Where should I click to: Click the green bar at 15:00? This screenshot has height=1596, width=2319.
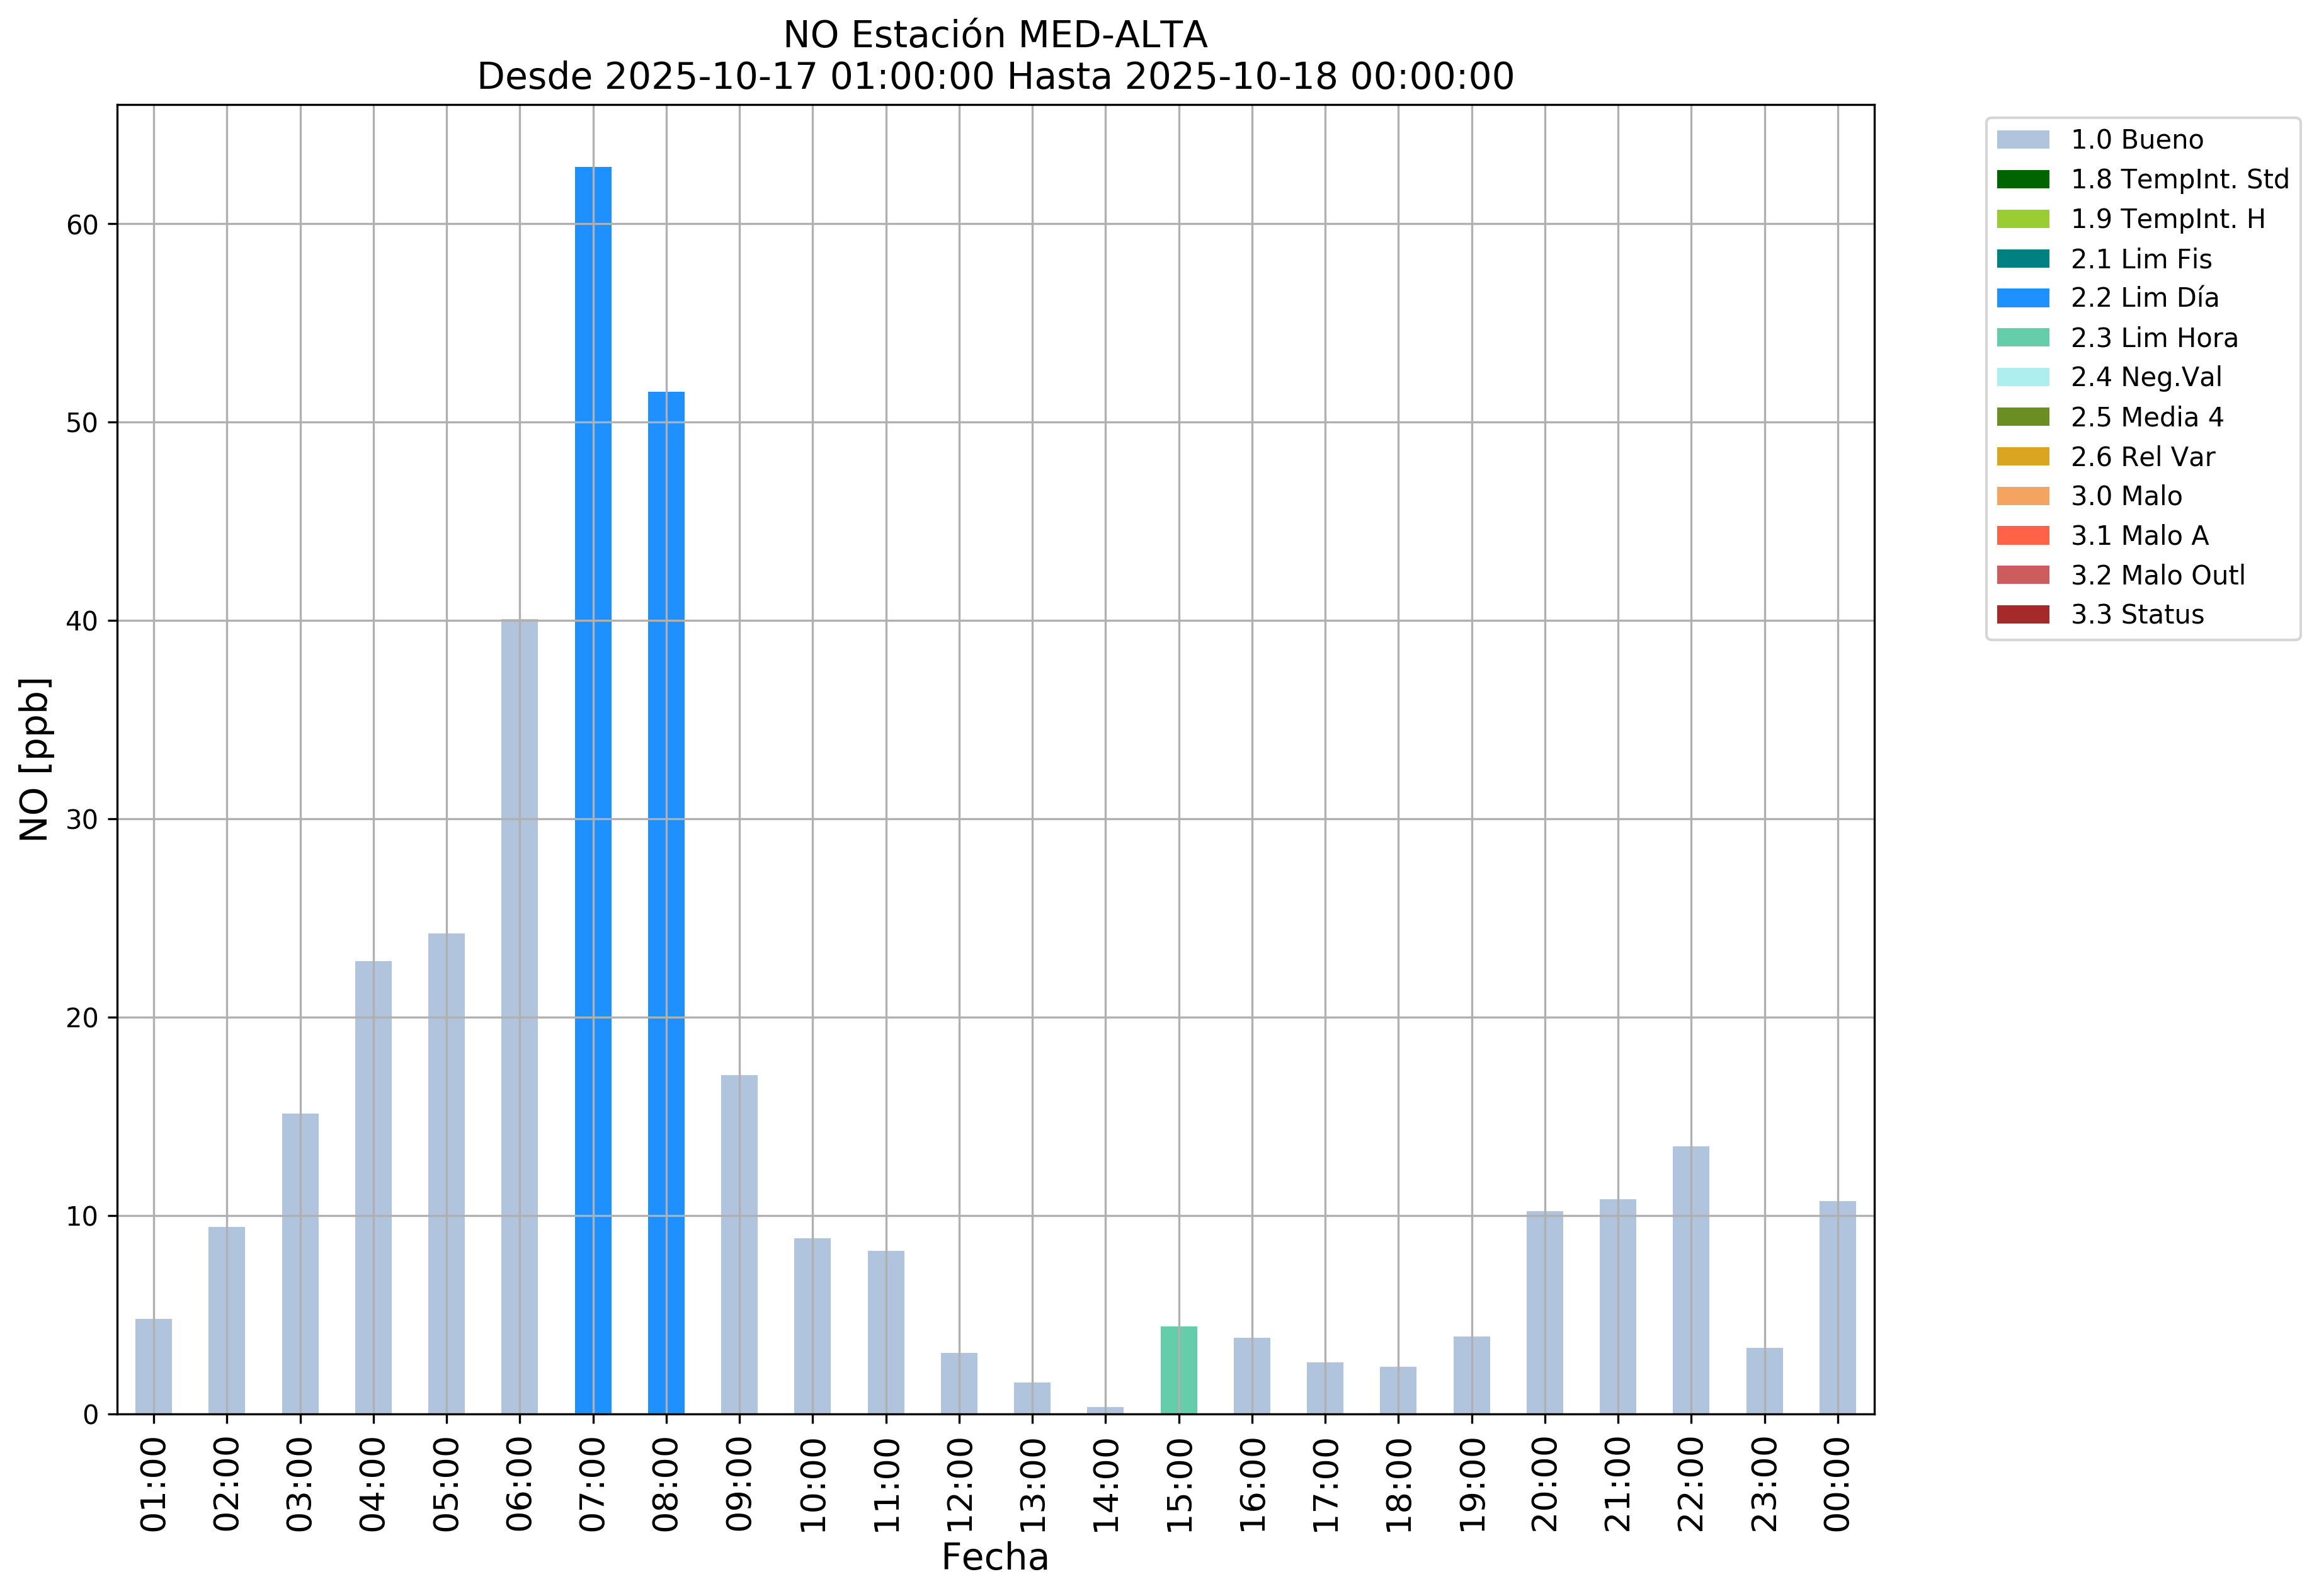pos(1179,1370)
